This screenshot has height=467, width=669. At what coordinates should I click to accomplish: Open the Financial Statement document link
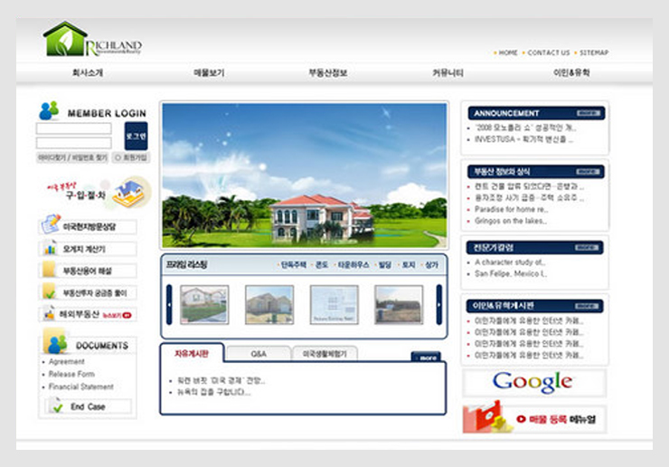click(81, 386)
